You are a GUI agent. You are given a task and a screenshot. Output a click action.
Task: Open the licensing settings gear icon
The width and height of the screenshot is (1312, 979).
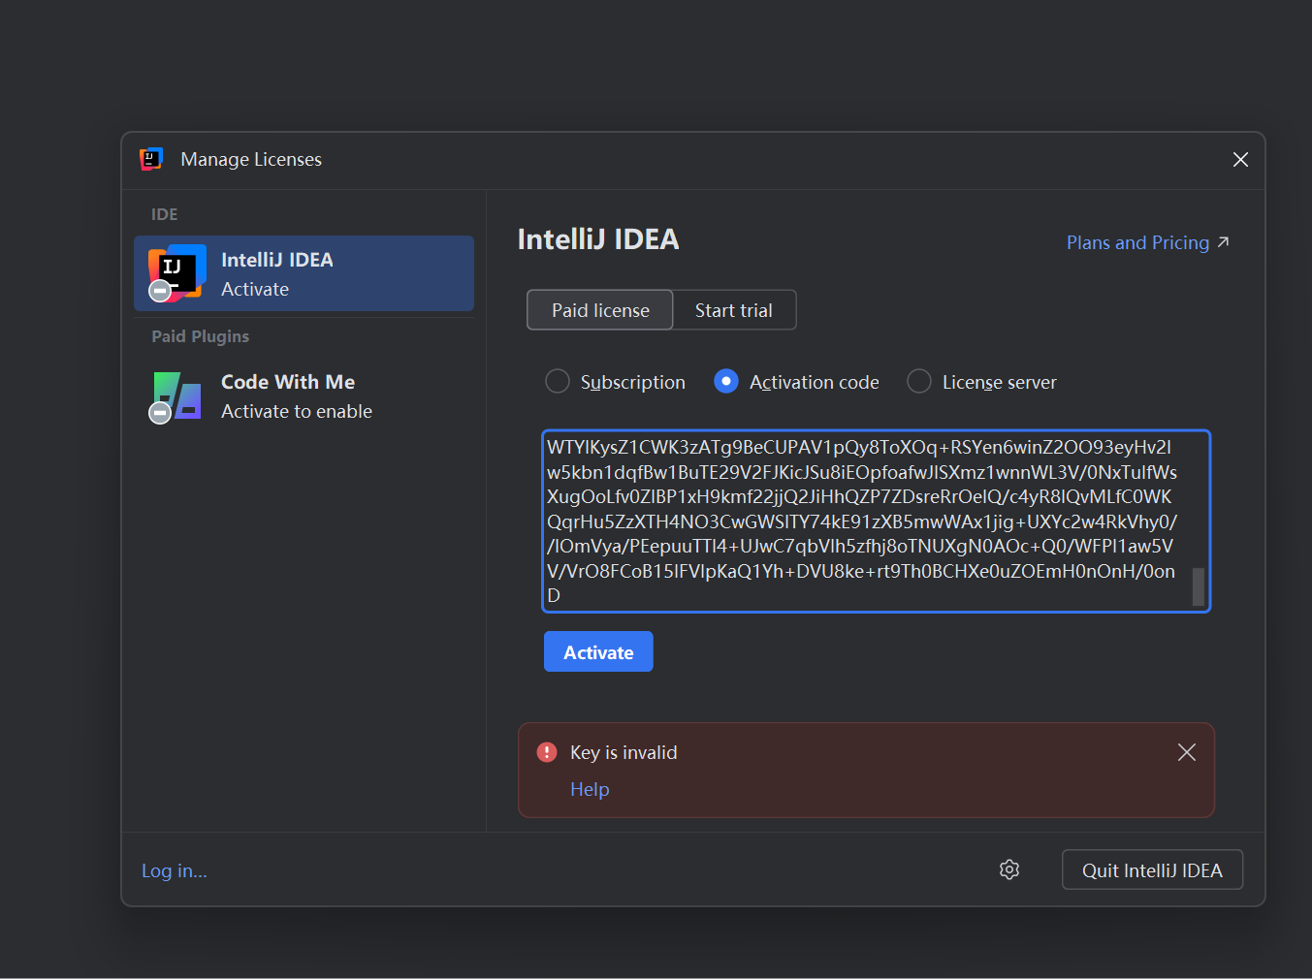tap(1009, 869)
